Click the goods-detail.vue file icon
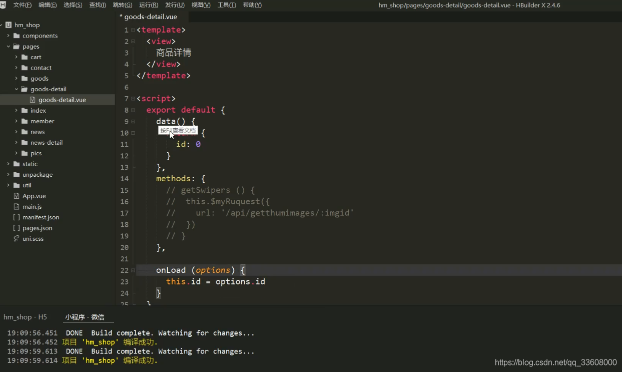Screen dimensions: 622x372 pyautogui.click(x=33, y=100)
